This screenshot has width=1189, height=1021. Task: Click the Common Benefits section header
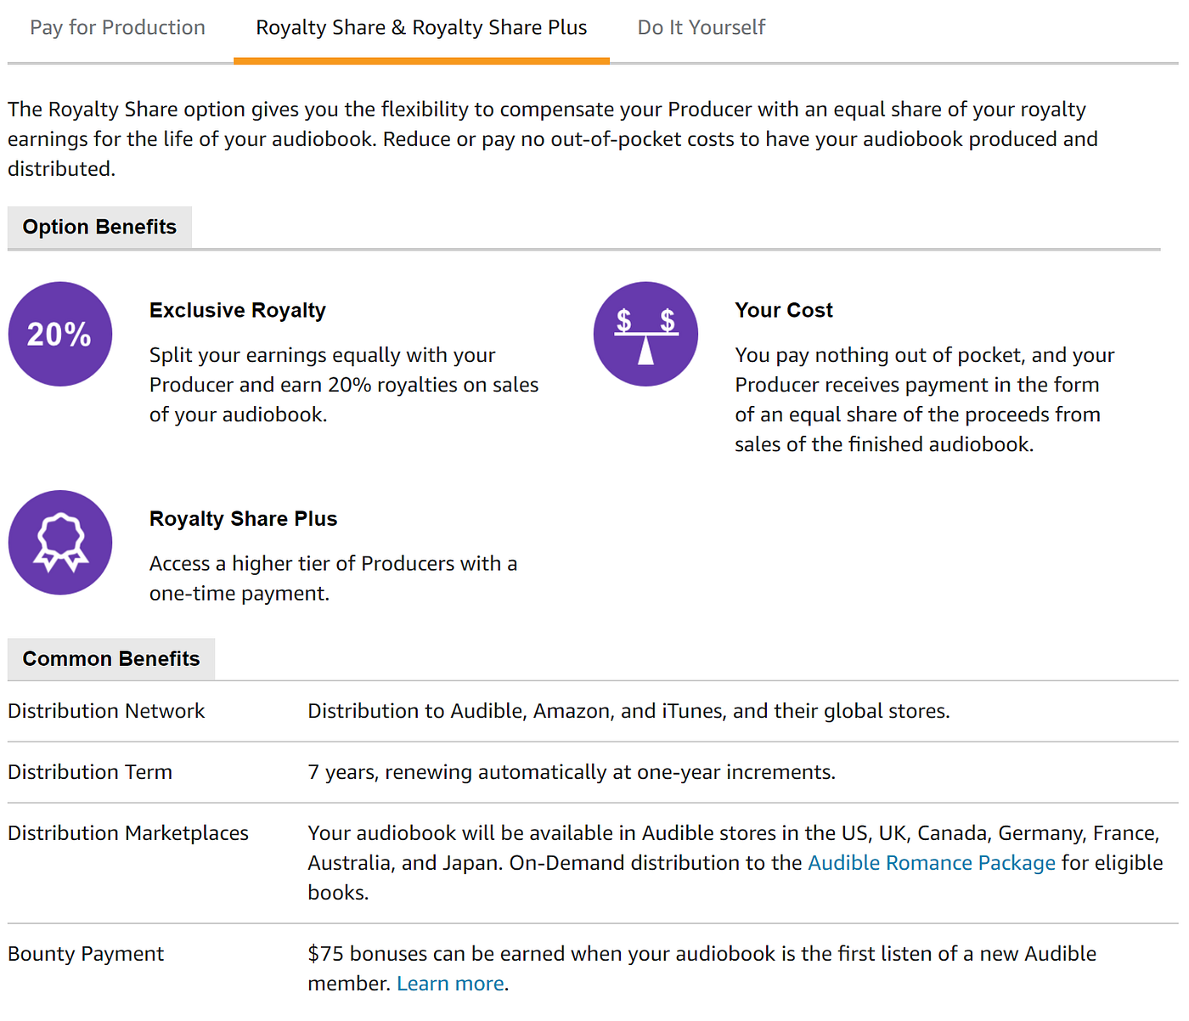(111, 659)
